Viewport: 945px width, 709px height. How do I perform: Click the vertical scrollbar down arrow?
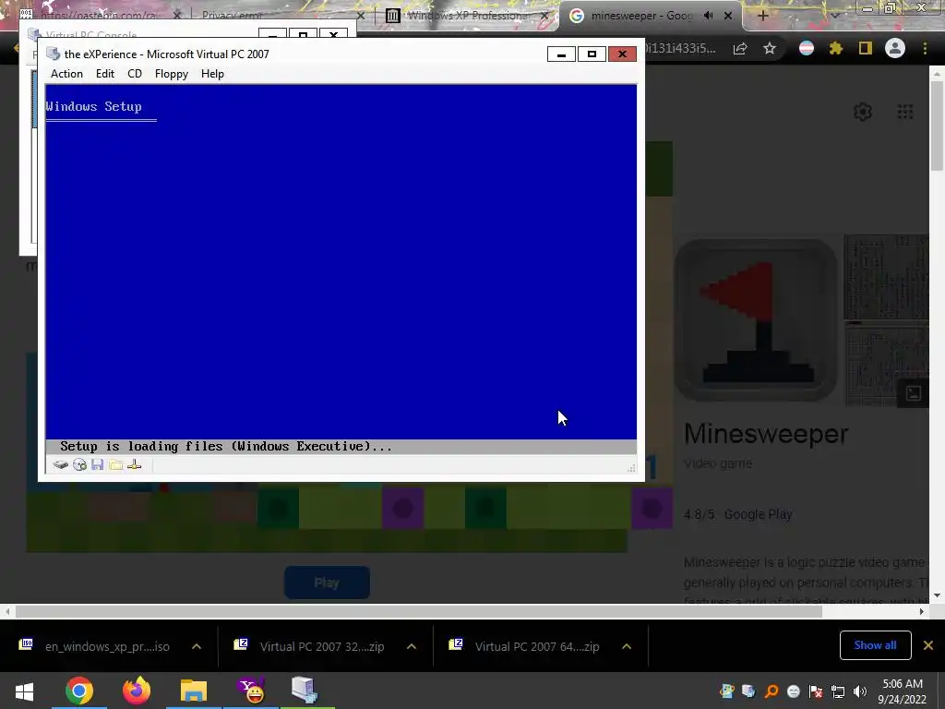pyautogui.click(x=937, y=595)
